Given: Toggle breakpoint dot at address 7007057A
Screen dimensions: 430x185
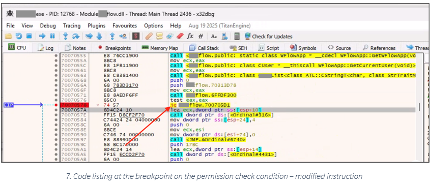Looking at the screenshot, I should coord(56,110).
